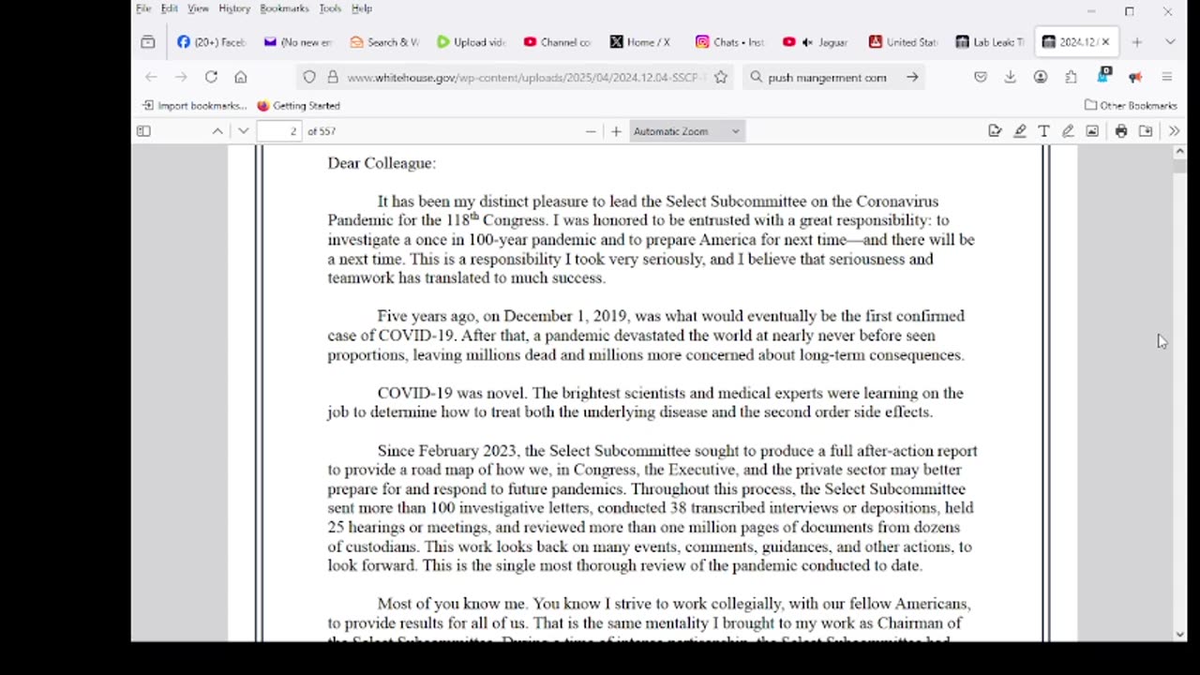Zoom out the PDF document
Screen dimensions: 1200x675
click(x=591, y=131)
